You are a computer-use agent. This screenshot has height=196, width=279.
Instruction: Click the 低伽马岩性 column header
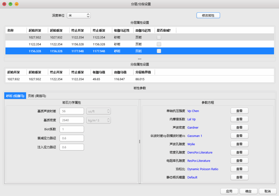click(x=123, y=31)
